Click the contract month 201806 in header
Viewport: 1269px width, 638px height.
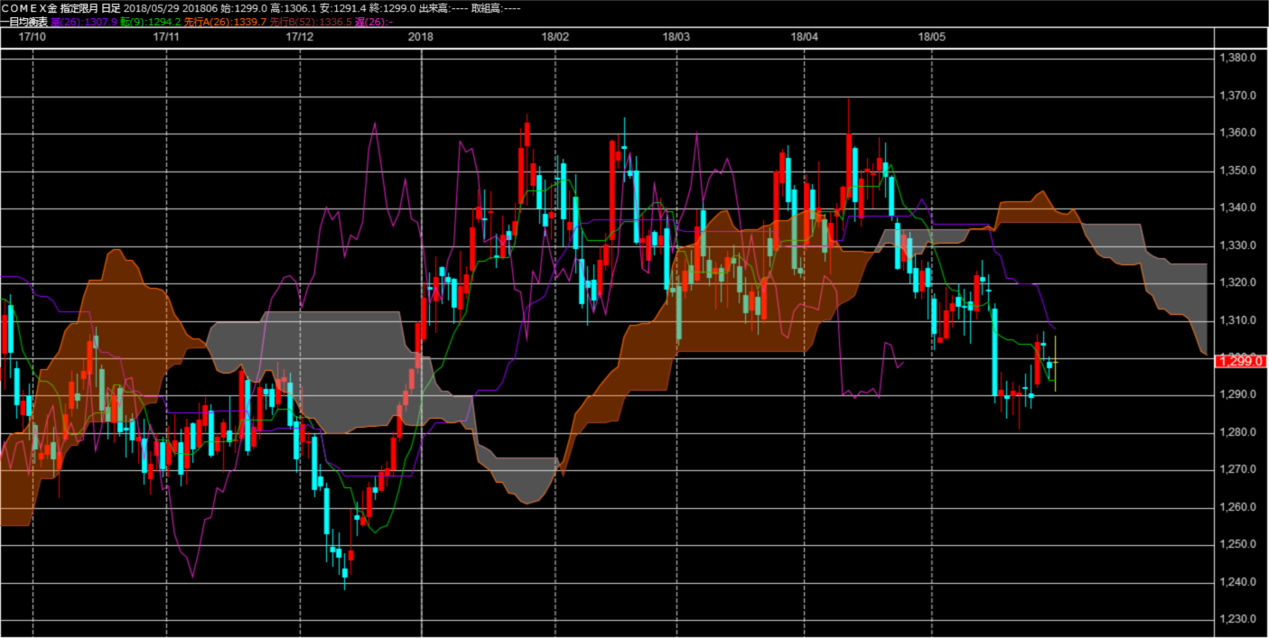click(200, 7)
